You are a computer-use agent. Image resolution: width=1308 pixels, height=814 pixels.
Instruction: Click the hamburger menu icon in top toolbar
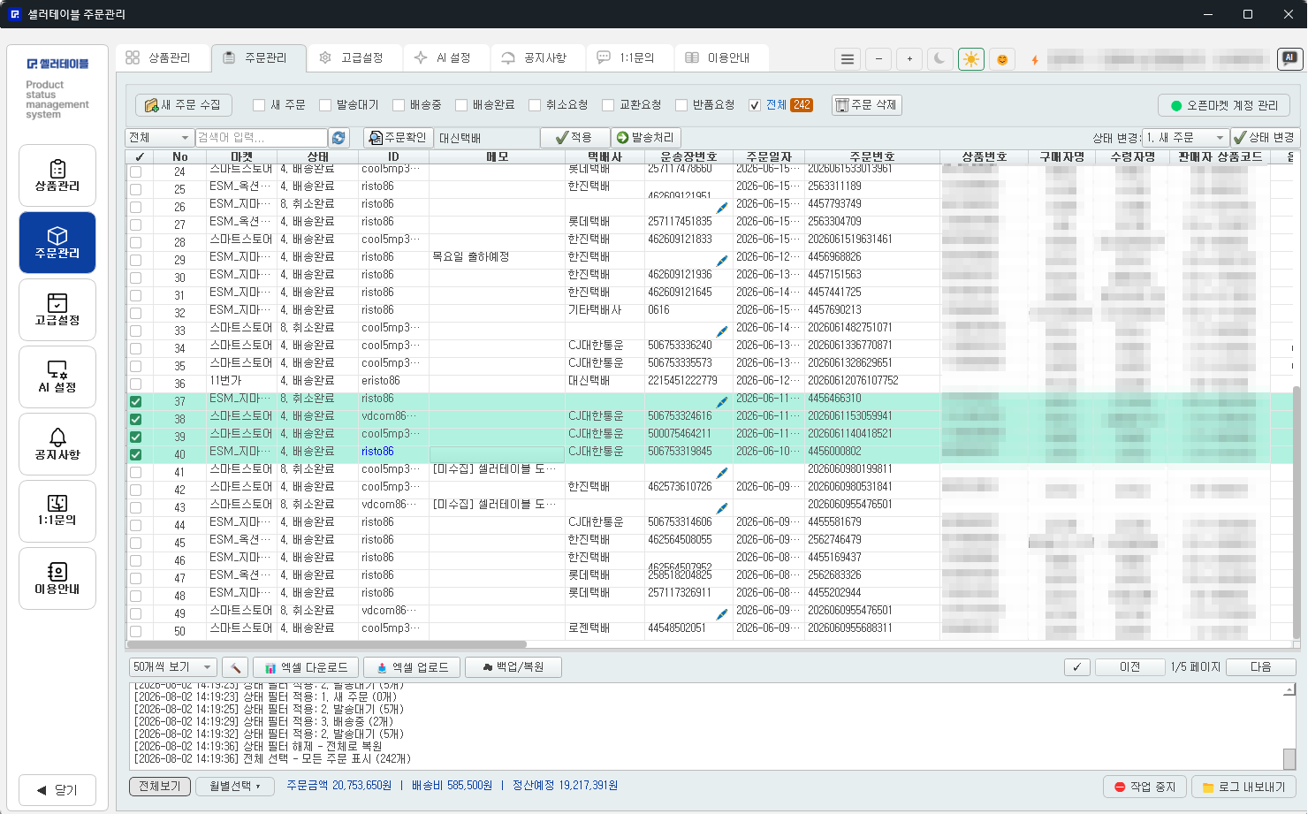click(x=848, y=59)
